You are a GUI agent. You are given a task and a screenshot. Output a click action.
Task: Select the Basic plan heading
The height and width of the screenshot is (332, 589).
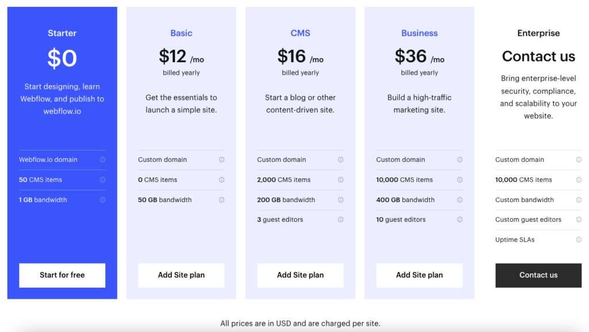coord(181,33)
